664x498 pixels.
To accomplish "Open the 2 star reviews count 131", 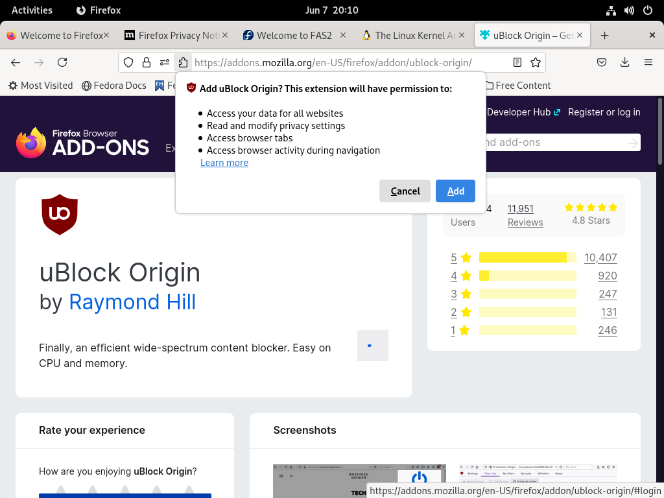I will point(608,312).
